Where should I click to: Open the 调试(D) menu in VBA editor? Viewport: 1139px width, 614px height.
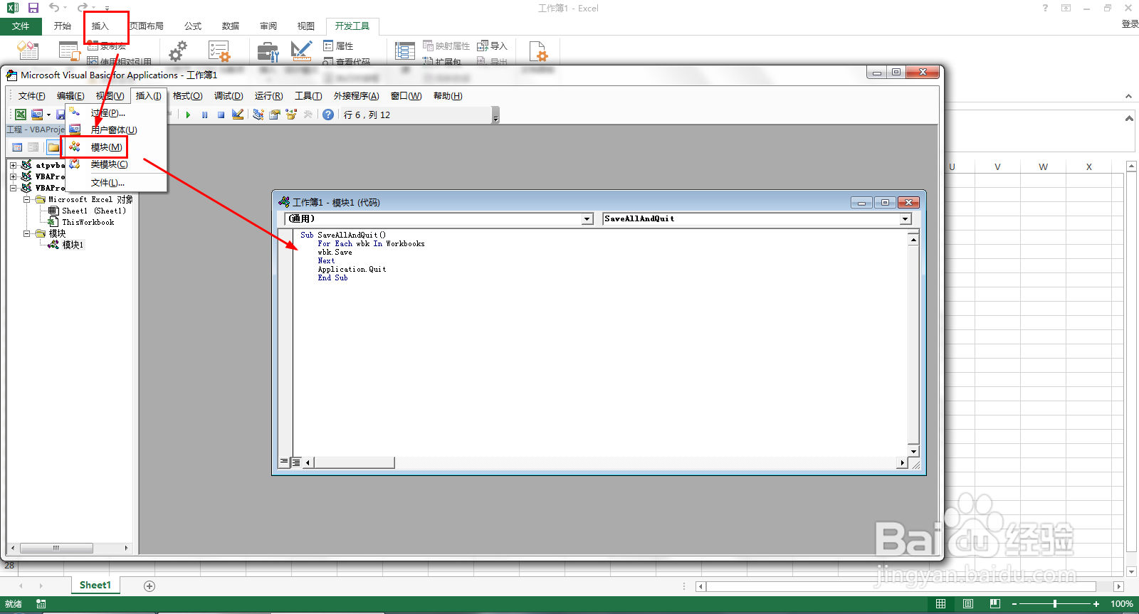(229, 96)
